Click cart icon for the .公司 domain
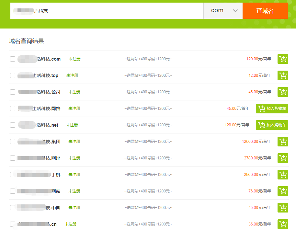This screenshot has width=296, height=230. coord(283,92)
